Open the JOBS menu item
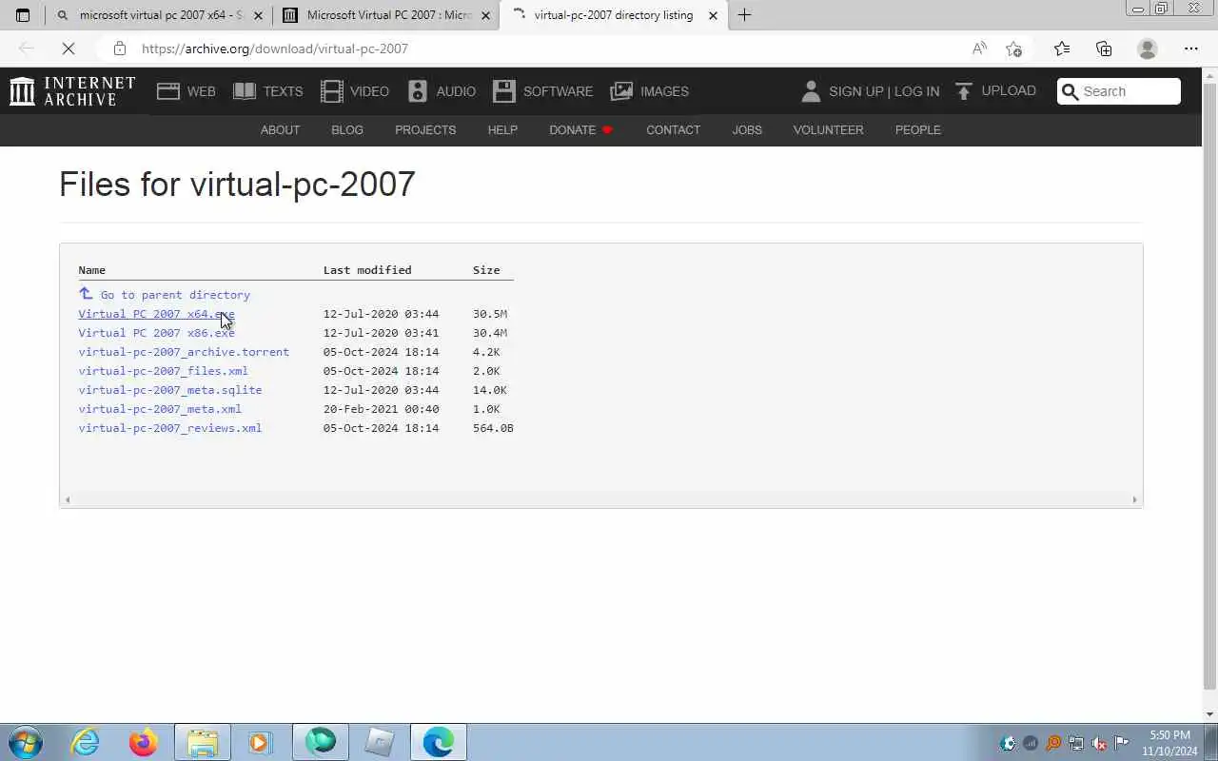Viewport: 1218px width, 761px height. 747,130
